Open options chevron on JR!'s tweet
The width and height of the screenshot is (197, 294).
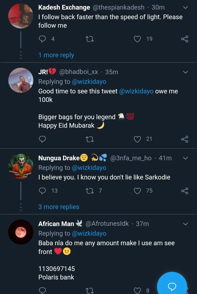pos(185,72)
